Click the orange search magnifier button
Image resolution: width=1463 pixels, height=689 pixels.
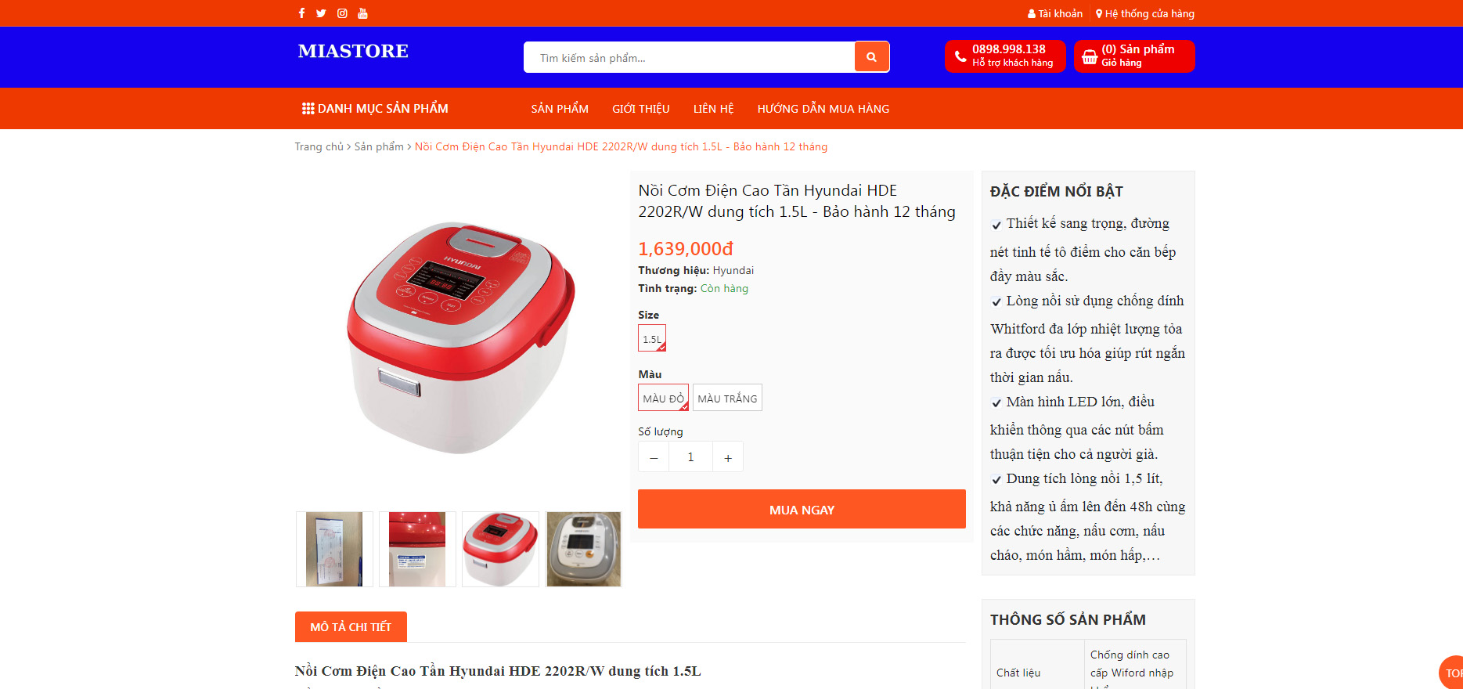click(871, 56)
